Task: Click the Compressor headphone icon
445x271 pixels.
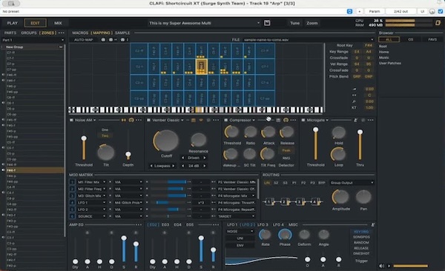Action: (286, 120)
